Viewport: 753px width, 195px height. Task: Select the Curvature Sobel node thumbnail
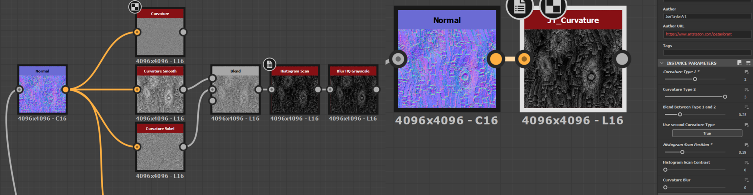[x=160, y=151]
